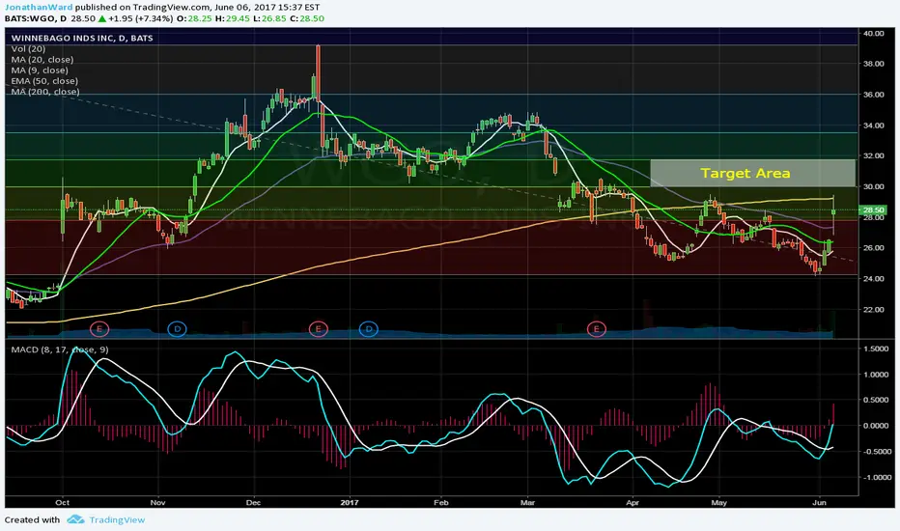
Task: Click the 36.00 price axis label
Action: (874, 95)
